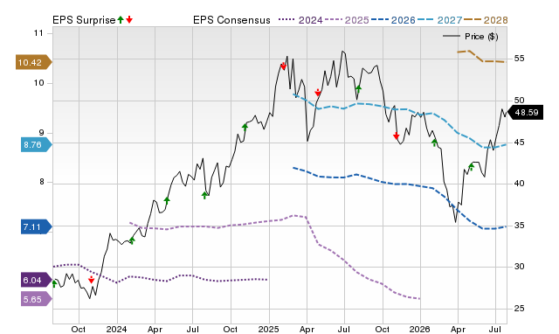This screenshot has height=334, width=559.
Task: Click the EPS Consensus label
Action: pos(231,20)
